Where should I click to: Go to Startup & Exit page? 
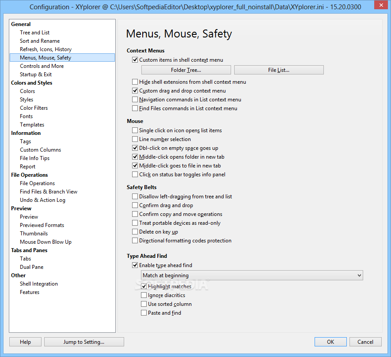(x=36, y=74)
